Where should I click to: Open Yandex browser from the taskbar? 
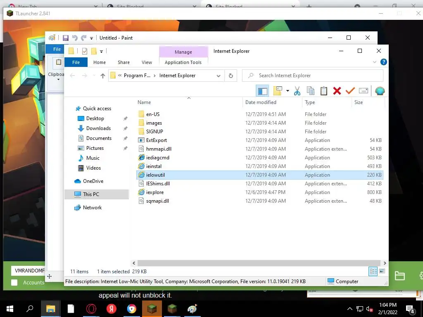(x=111, y=309)
